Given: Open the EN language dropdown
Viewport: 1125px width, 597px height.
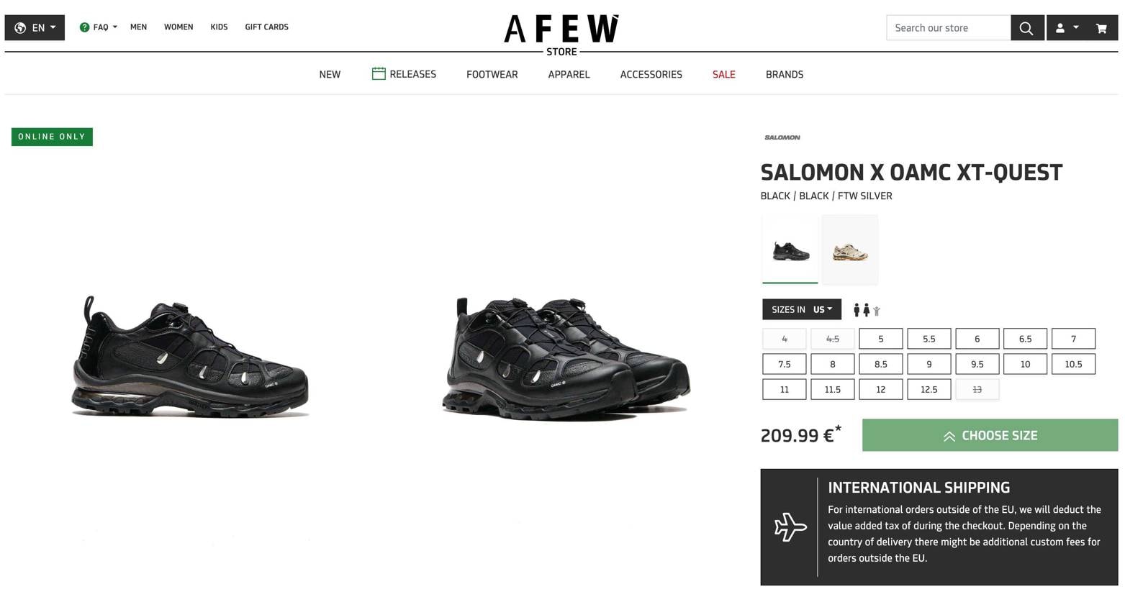Looking at the screenshot, I should click(35, 28).
